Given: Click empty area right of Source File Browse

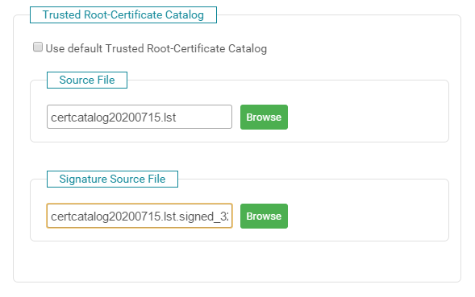Looking at the screenshot, I should (367, 117).
